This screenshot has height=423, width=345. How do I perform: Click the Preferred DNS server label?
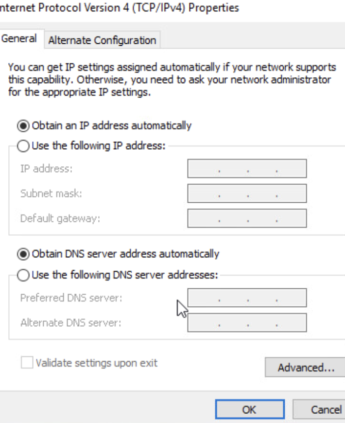click(x=71, y=298)
